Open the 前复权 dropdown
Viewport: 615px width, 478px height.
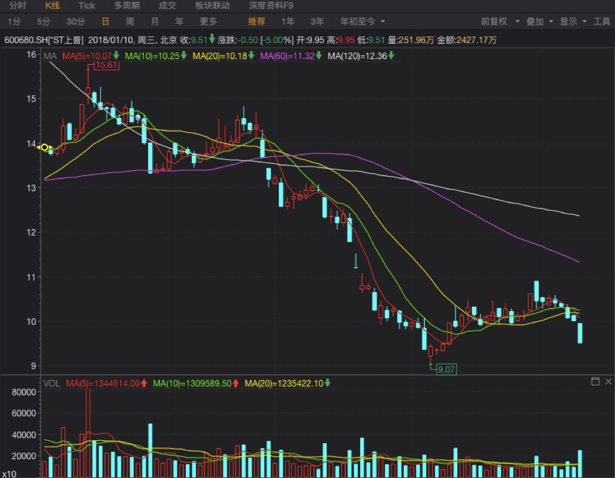(x=499, y=21)
